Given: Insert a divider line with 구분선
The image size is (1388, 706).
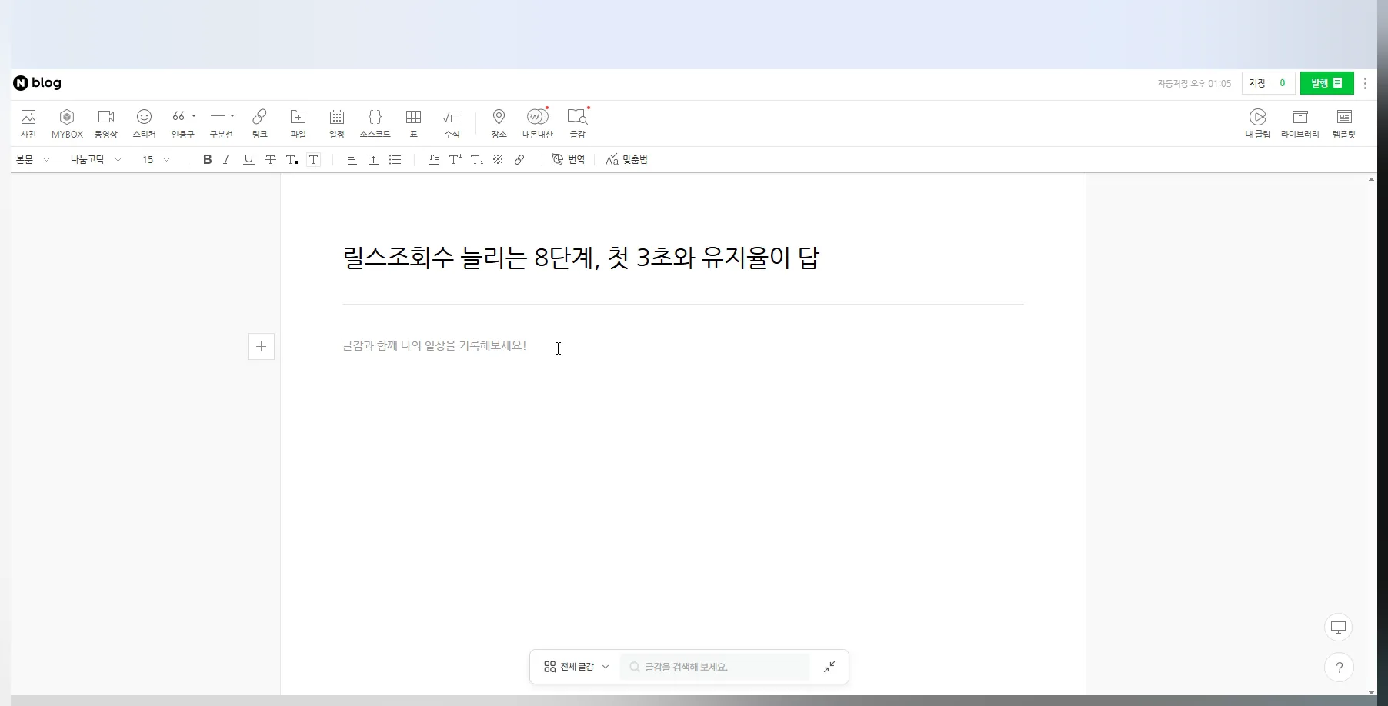Looking at the screenshot, I should pyautogui.click(x=218, y=123).
